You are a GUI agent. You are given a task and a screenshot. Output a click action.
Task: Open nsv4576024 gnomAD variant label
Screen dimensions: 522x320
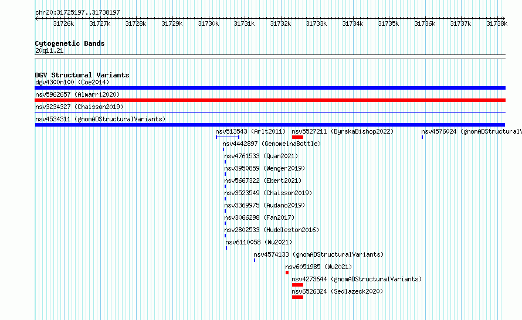[x=472, y=131]
